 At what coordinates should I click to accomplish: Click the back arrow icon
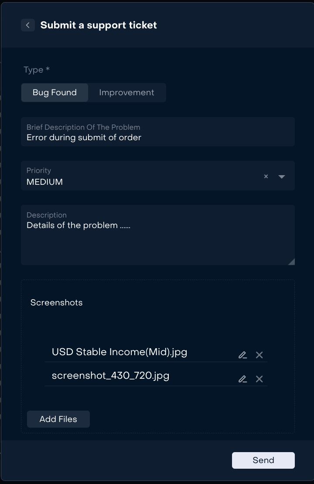[x=27, y=25]
